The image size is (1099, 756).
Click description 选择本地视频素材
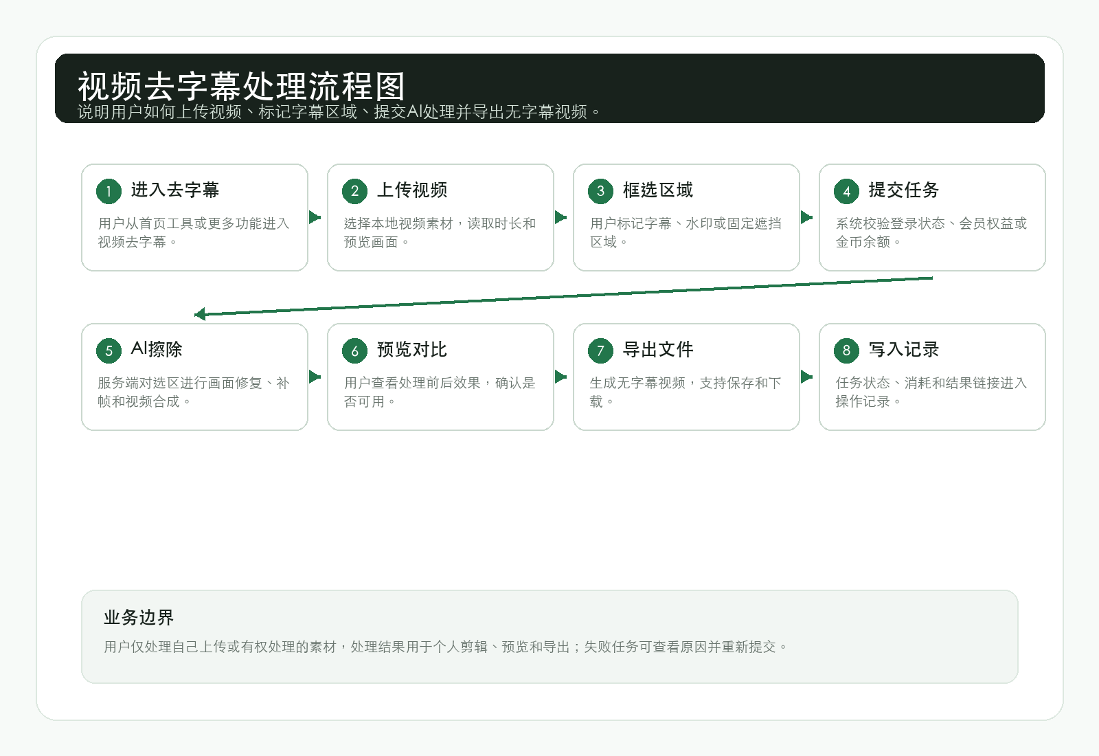pos(440,232)
